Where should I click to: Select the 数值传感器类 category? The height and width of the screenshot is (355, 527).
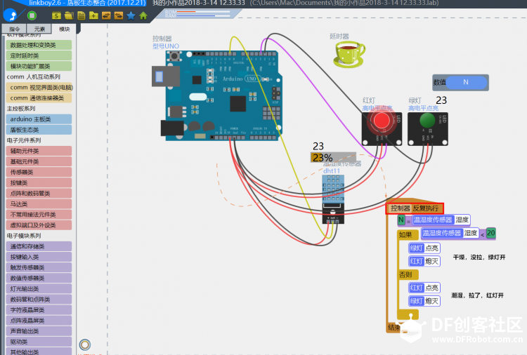(x=39, y=278)
